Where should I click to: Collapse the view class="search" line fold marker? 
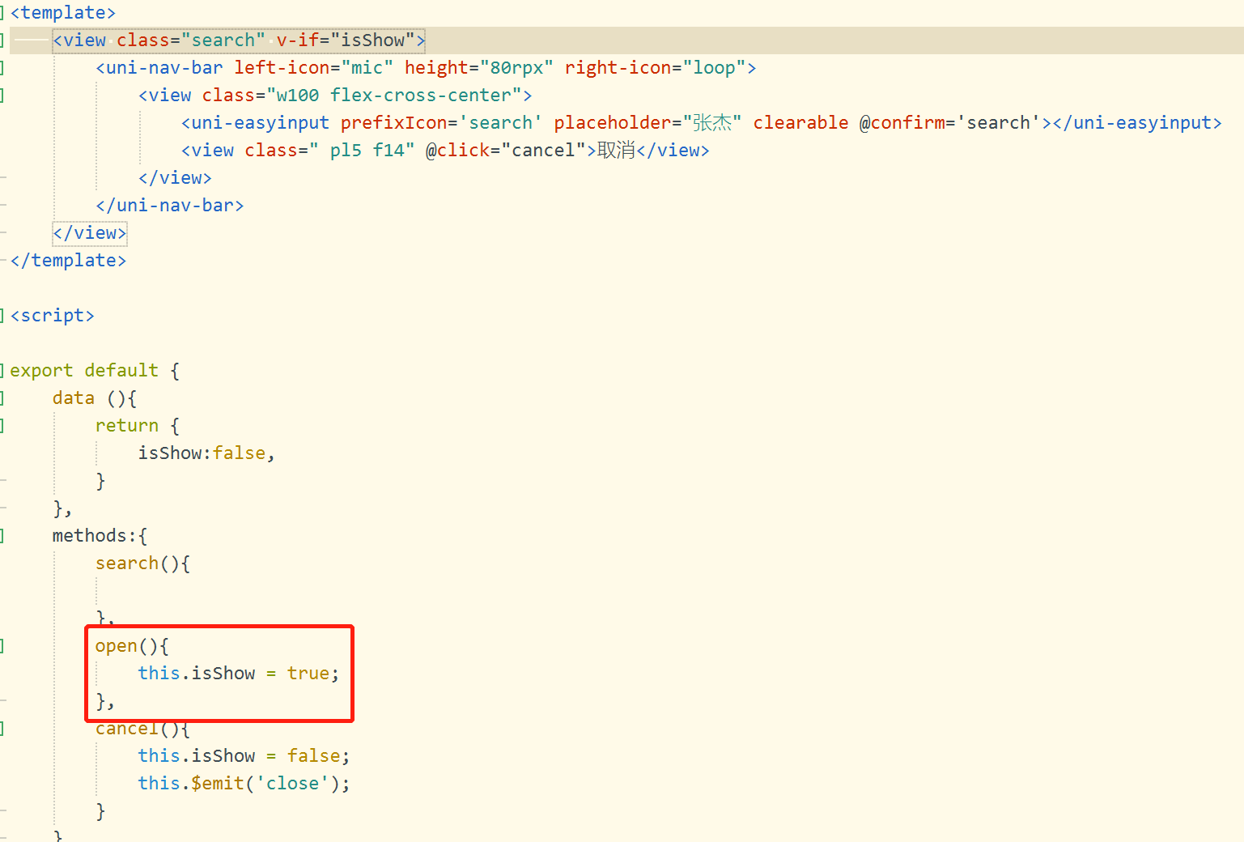click(x=2, y=40)
